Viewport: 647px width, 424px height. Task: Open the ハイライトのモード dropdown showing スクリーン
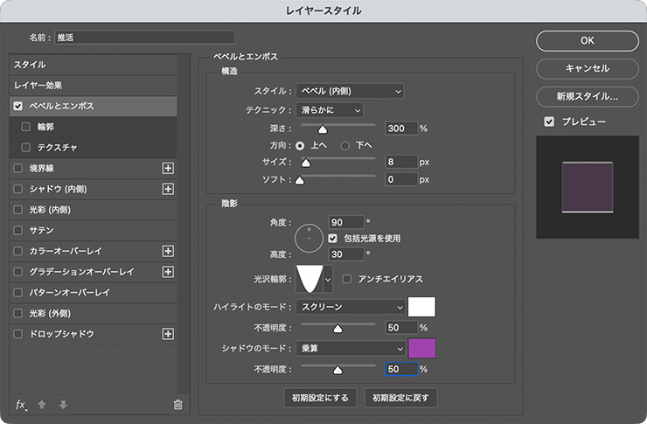[x=350, y=307]
